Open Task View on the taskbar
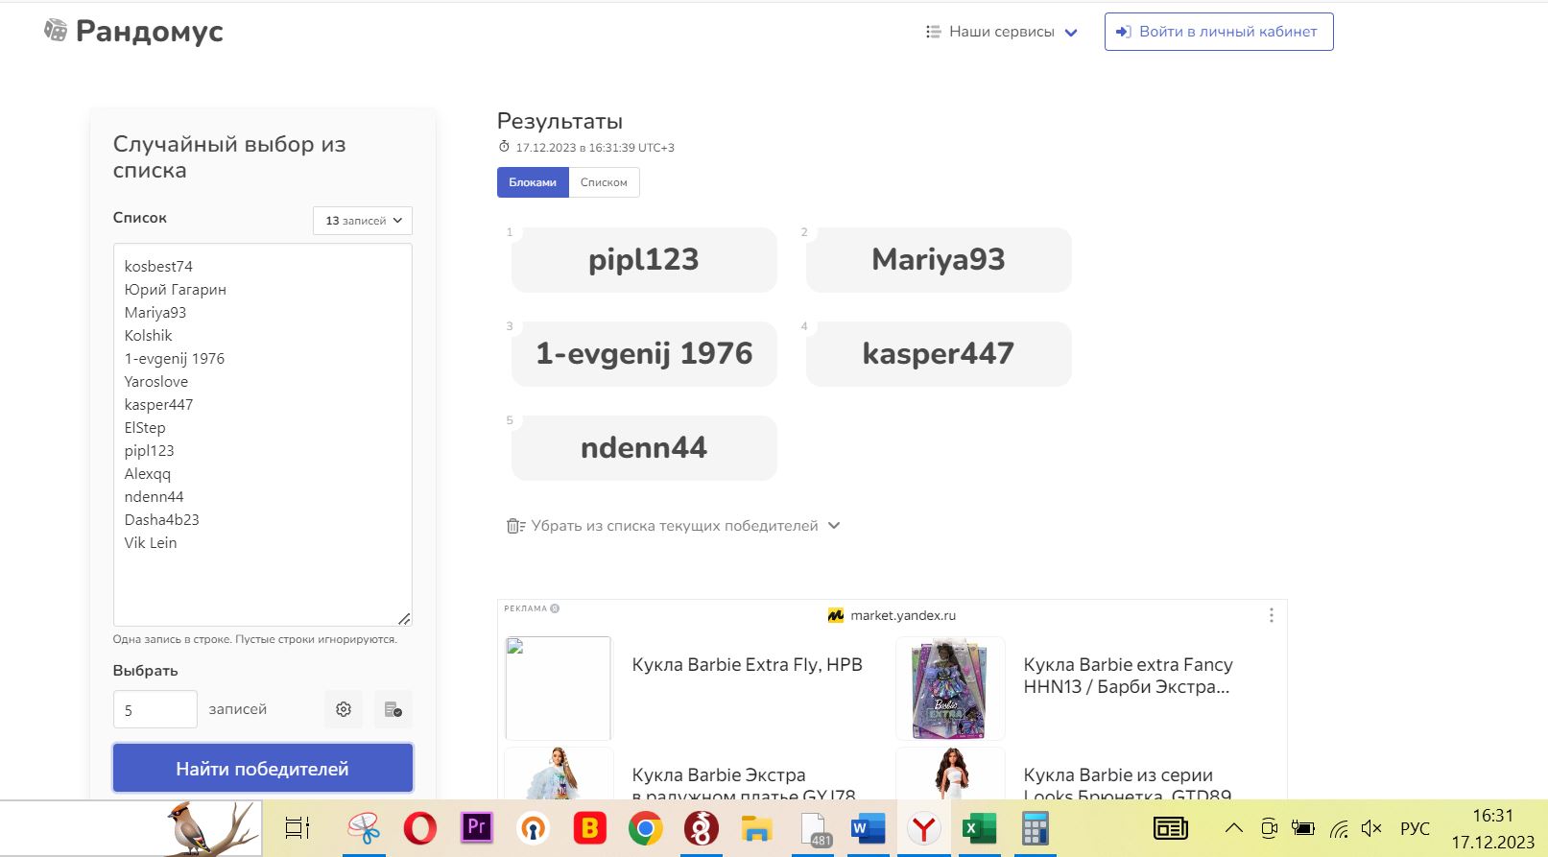 pyautogui.click(x=298, y=827)
